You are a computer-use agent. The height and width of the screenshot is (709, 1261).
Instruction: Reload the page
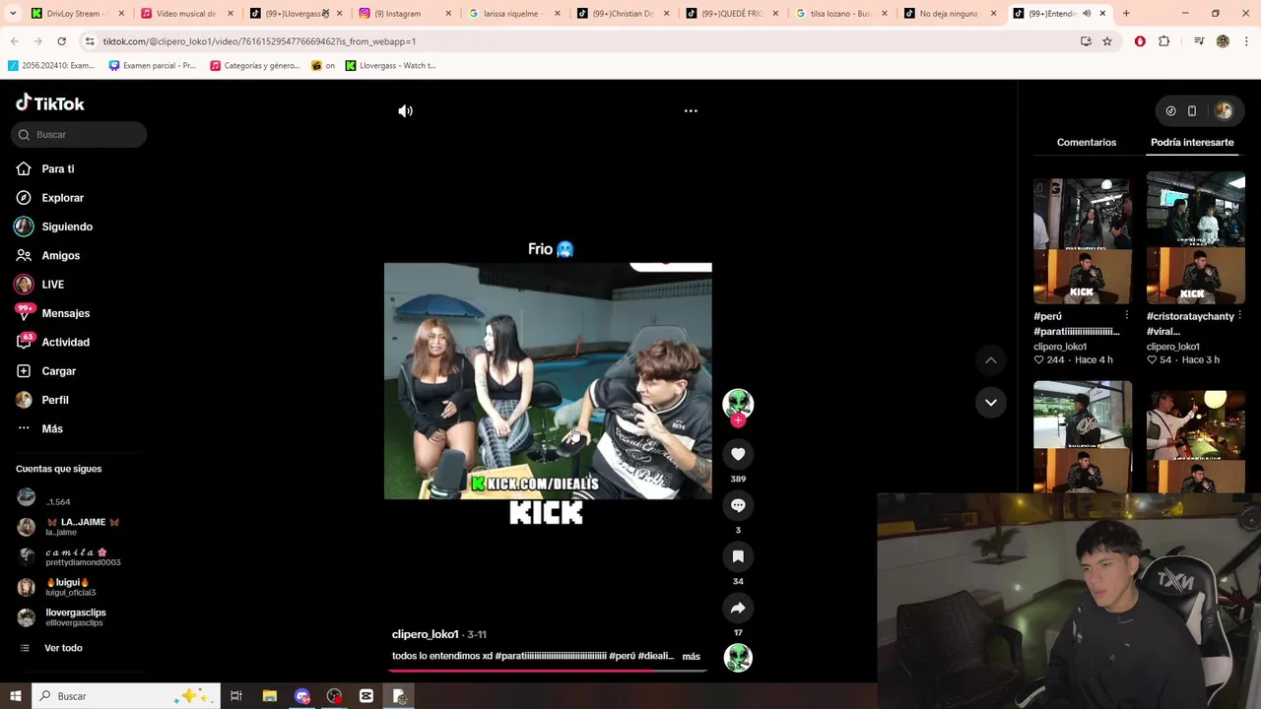61,41
